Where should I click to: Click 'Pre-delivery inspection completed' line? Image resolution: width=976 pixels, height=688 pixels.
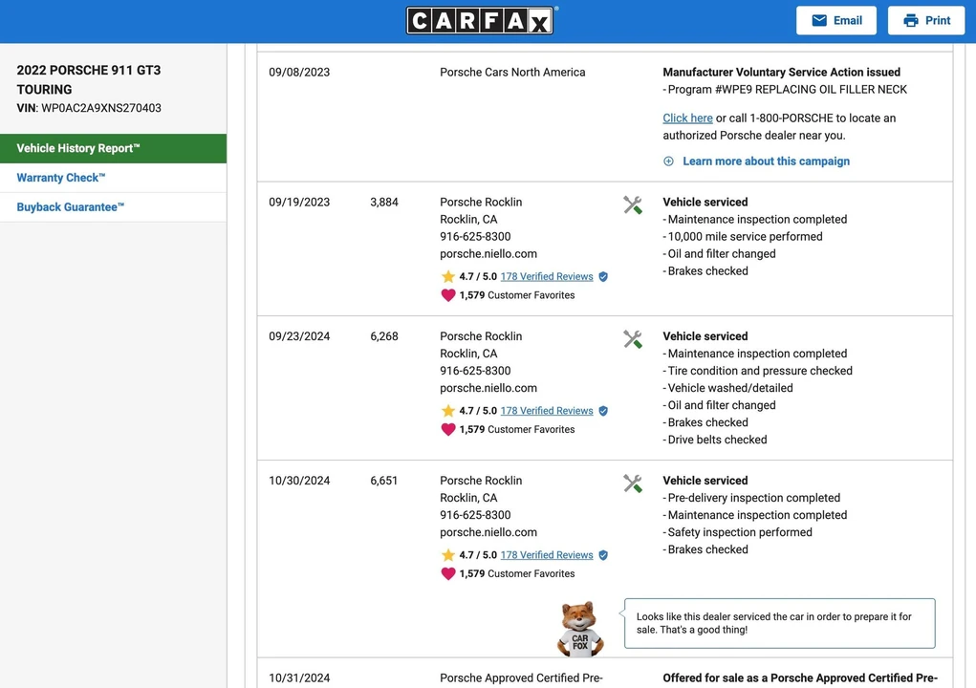754,498
